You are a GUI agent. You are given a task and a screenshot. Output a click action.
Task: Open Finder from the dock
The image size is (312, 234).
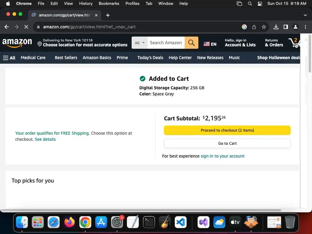pos(22,222)
